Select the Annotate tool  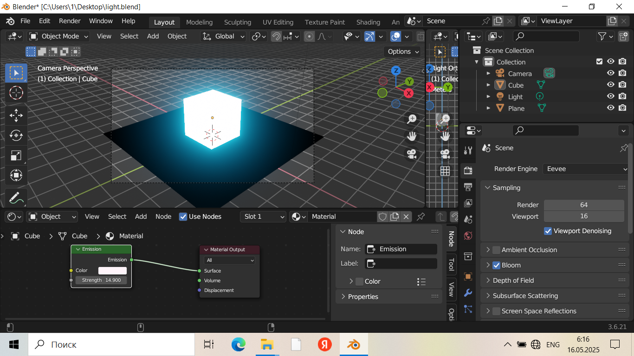[16, 198]
